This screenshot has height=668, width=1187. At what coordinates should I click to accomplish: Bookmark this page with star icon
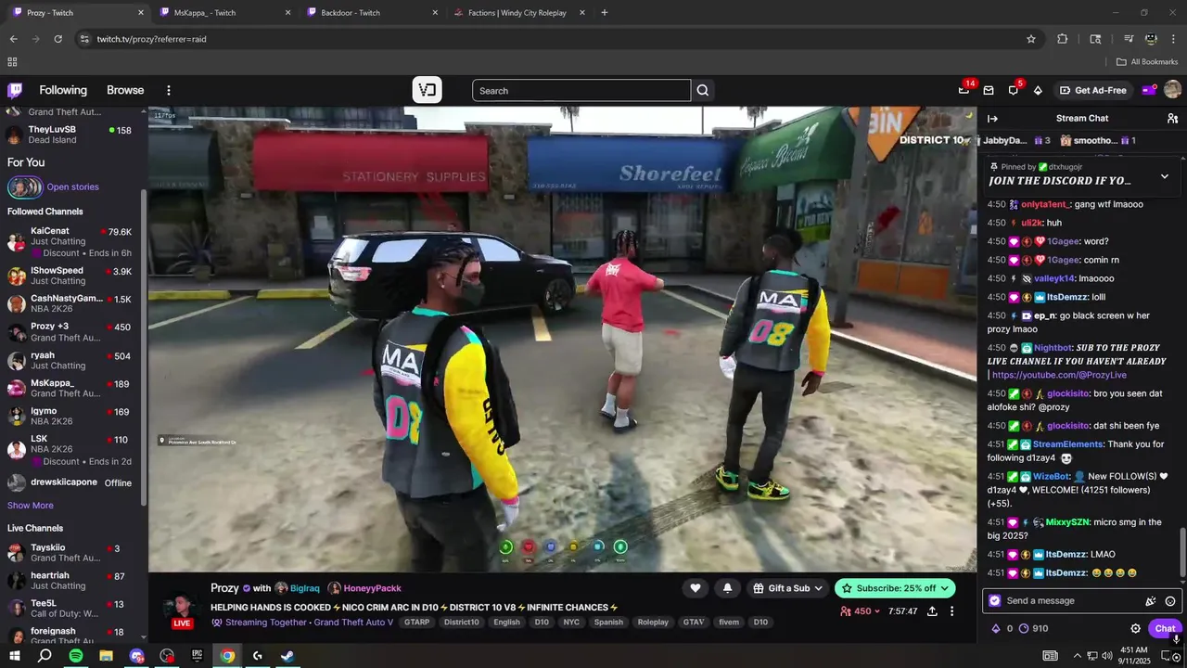pyautogui.click(x=1031, y=39)
